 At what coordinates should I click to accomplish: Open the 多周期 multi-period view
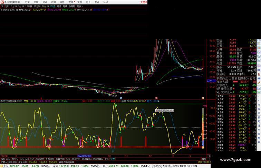(x=72, y=6)
